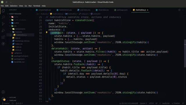This screenshot has height=105, width=186.
Task: Click the LF end-of-line indicator
Action: (156, 103)
